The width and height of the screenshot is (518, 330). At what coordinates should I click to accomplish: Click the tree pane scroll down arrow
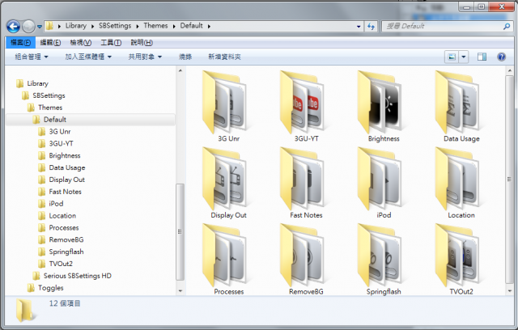tap(180, 291)
